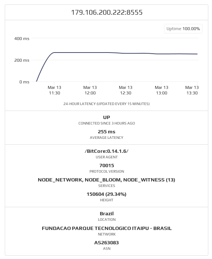Click protocol version 70015
The width and height of the screenshot is (212, 259).
pyautogui.click(x=106, y=165)
